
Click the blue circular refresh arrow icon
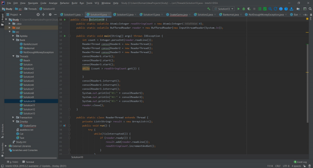(276, 9)
